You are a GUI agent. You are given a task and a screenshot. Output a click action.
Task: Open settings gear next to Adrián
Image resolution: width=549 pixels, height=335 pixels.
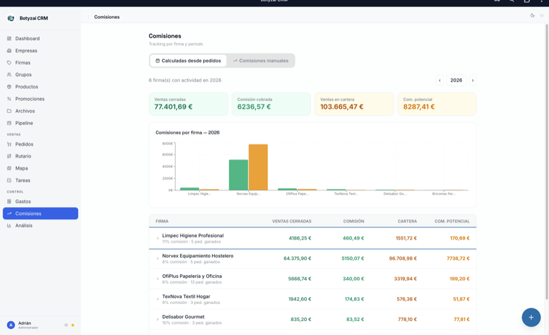[x=66, y=325]
